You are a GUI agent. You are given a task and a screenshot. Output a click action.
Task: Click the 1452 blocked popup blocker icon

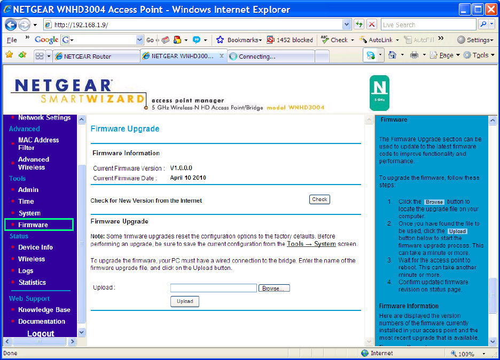click(270, 40)
